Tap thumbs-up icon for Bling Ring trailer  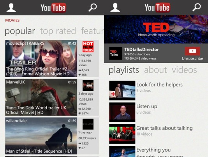tap(80, 70)
